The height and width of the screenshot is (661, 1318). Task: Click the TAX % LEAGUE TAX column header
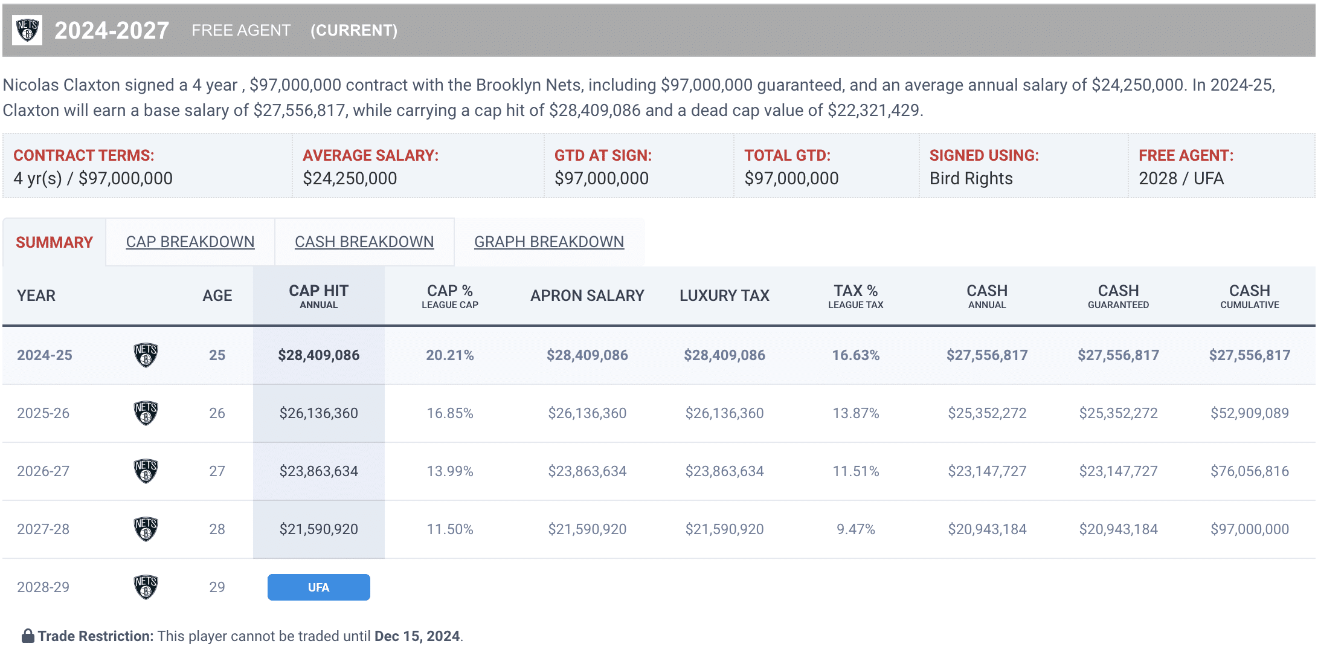(856, 296)
